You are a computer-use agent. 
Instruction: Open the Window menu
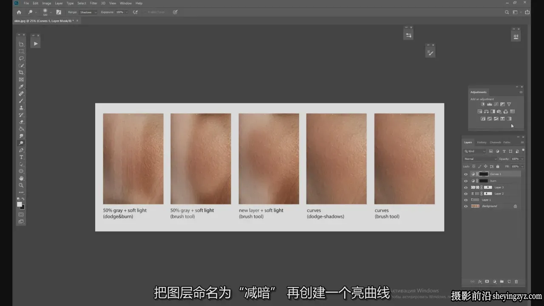126,3
